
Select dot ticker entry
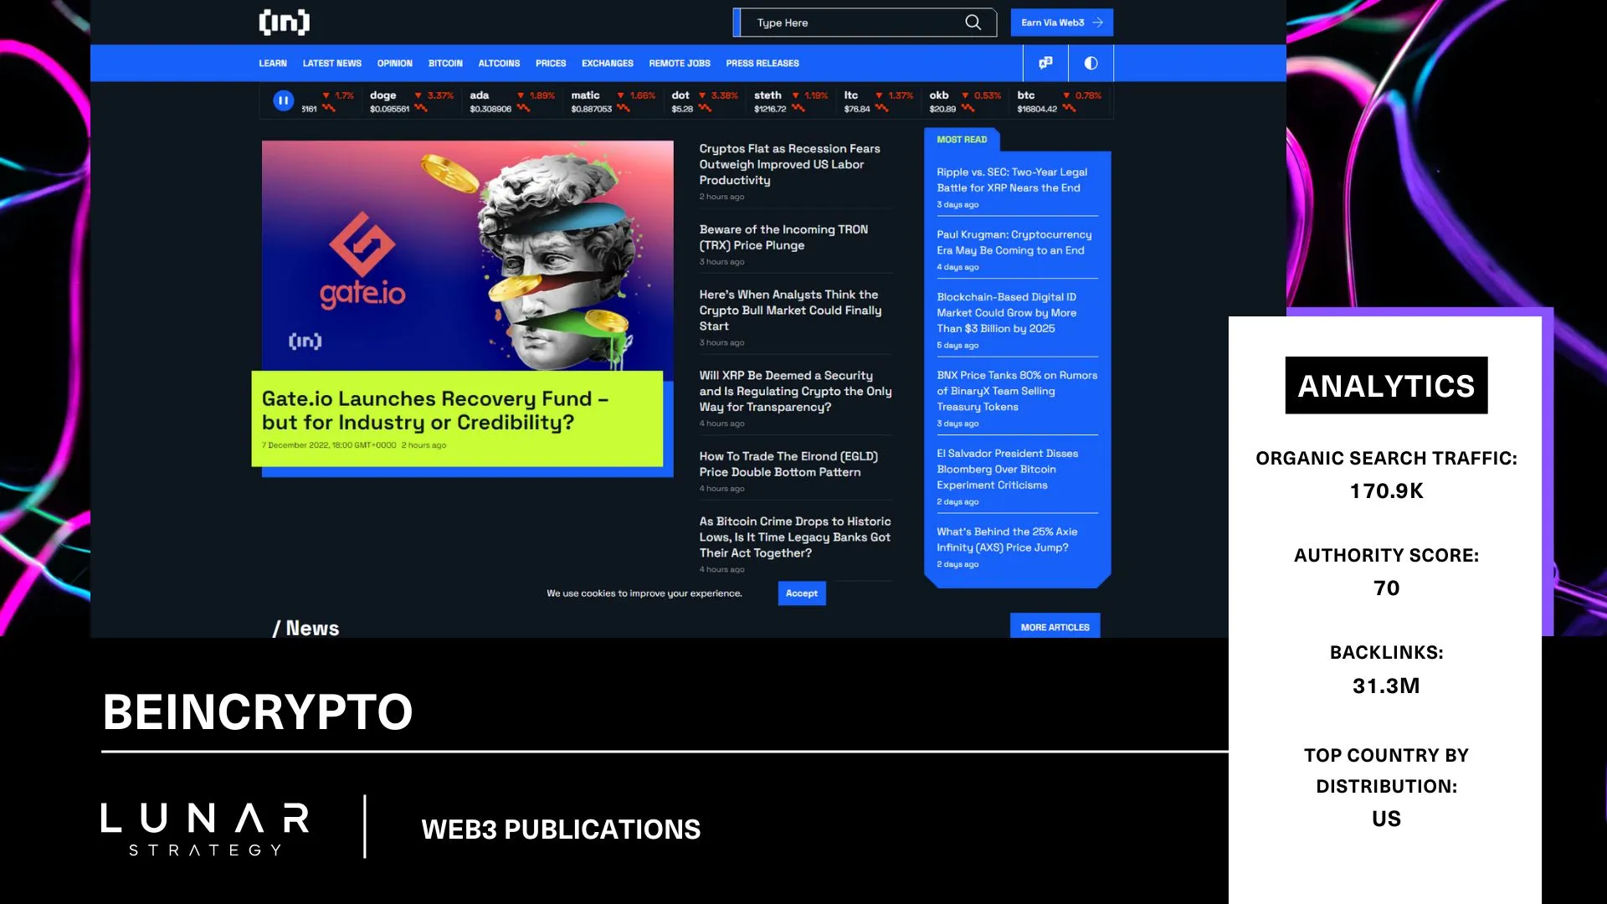pyautogui.click(x=705, y=101)
